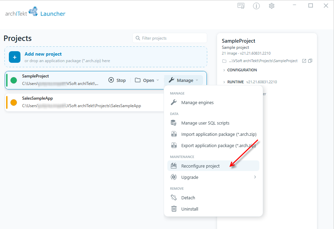Copy the SampleProject path icon
The width and height of the screenshot is (334, 229).
[310, 61]
